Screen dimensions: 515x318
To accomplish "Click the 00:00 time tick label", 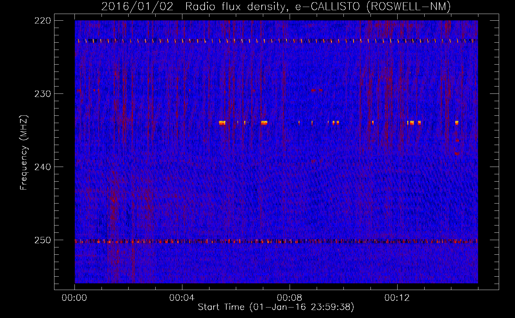I will point(74,298).
